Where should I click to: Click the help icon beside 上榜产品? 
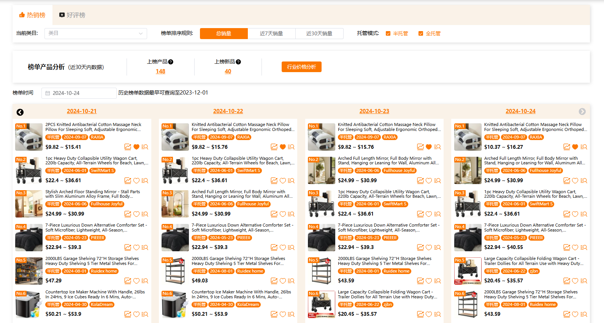[x=171, y=62]
